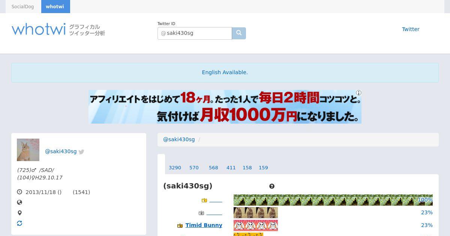Screen dimensions: 450x236
Task: Open the 568 stats tab
Action: [x=213, y=168]
